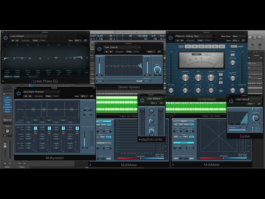Click Copy in Stereo Spread window
Image resolution: width=265 pixels, height=199 pixels.
point(129,51)
